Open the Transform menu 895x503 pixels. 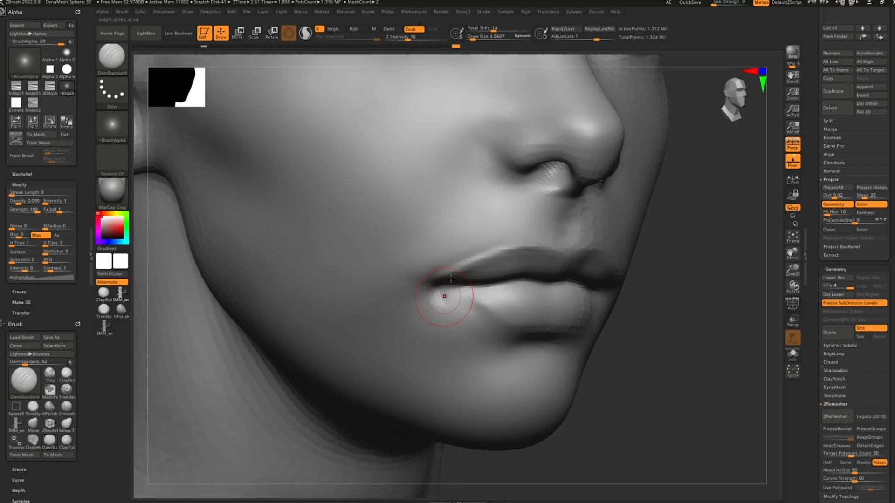[548, 12]
